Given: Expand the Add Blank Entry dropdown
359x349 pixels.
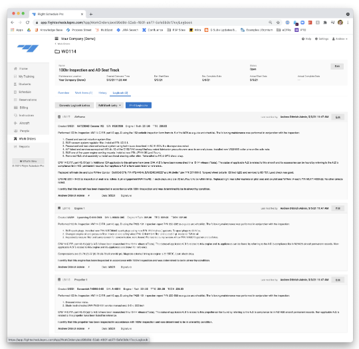Looking at the screenshot, I should tap(110, 105).
